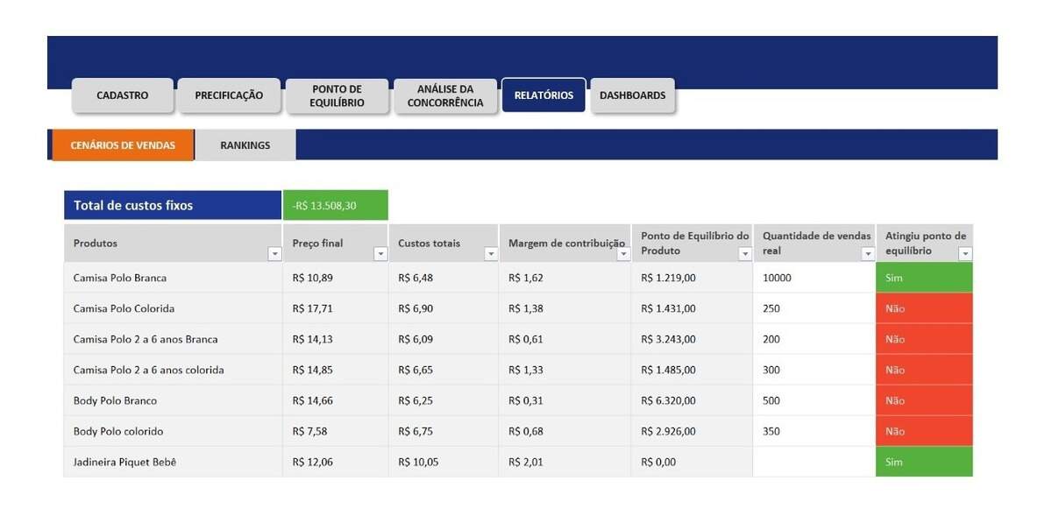Click sales quantity cell for Camisa Polo Branca
Screen dimensions: 1052x523
[814, 278]
